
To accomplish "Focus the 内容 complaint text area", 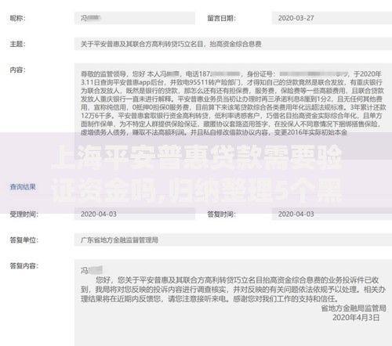I will coord(233,99).
